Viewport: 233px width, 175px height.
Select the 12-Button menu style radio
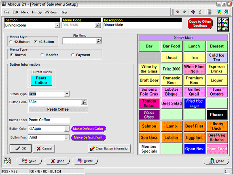click(11, 42)
